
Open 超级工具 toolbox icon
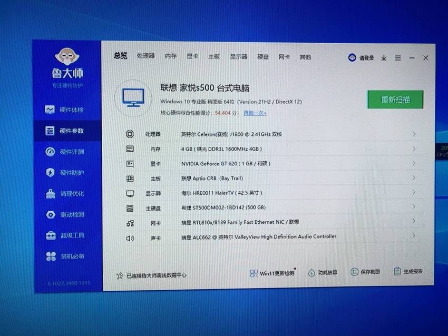(51, 235)
